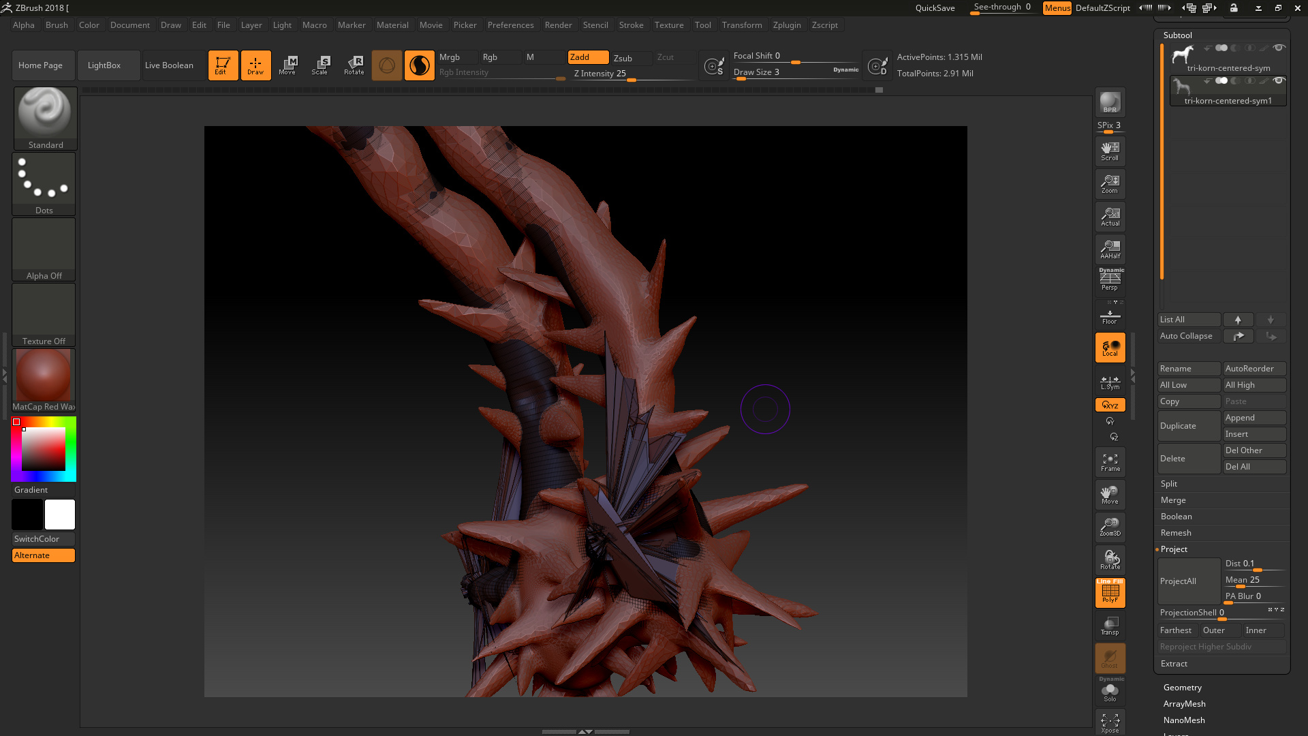The height and width of the screenshot is (736, 1308).
Task: Click the Duplicate subtool button
Action: click(1189, 426)
